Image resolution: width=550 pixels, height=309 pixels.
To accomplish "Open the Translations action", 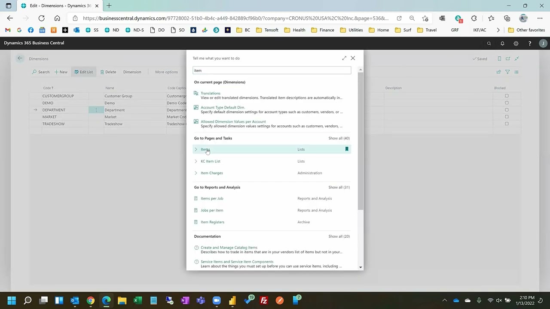I will [x=211, y=93].
